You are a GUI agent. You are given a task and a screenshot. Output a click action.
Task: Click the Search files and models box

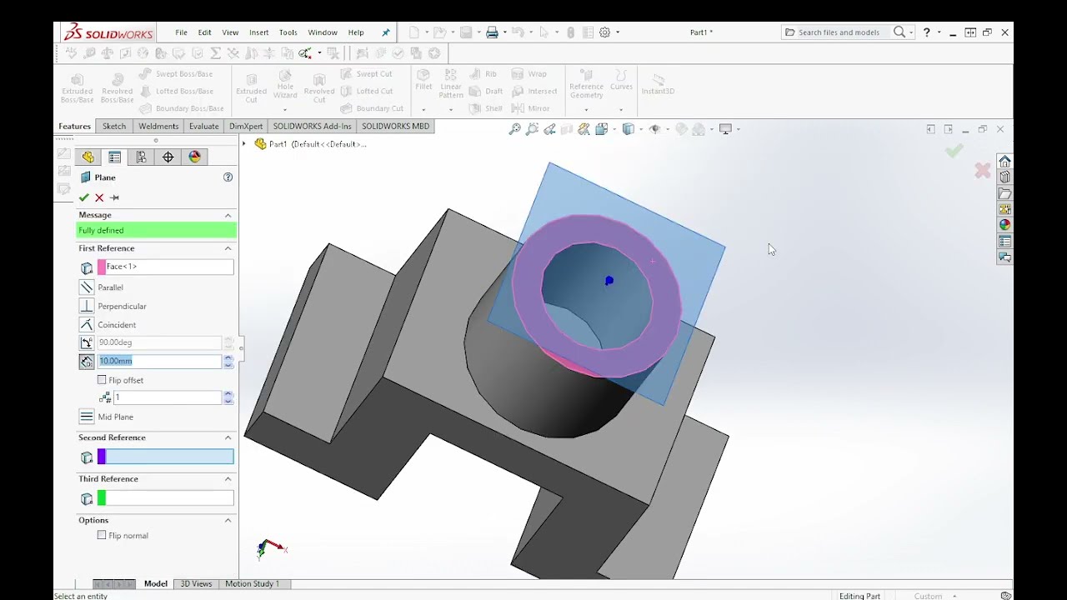point(838,32)
